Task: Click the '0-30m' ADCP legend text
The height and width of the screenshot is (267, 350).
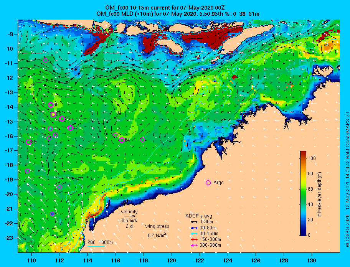Action: [206, 222]
